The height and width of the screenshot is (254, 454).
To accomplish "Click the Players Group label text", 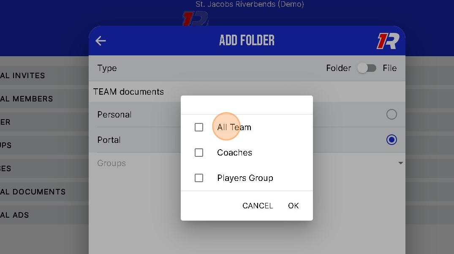I will pos(245,178).
